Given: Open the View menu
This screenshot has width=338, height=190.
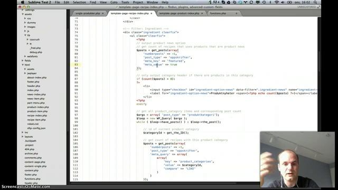Looking at the screenshot, I should point(103,2).
